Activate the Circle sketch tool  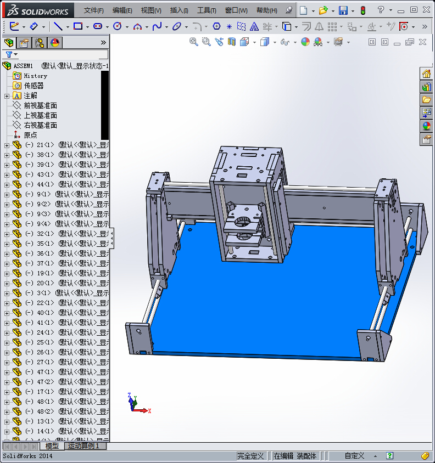(118, 26)
